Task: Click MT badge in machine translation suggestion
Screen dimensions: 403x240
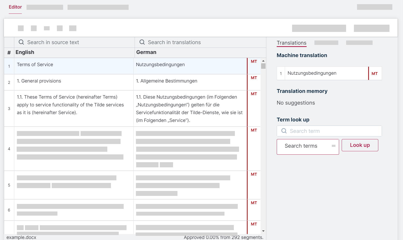Action: [x=374, y=74]
